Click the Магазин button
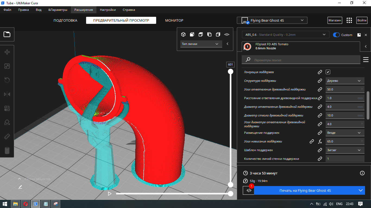Image resolution: width=371 pixels, height=208 pixels. tap(335, 20)
